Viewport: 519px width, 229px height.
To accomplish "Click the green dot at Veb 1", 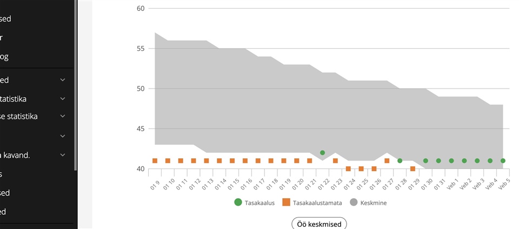I will click(x=451, y=160).
